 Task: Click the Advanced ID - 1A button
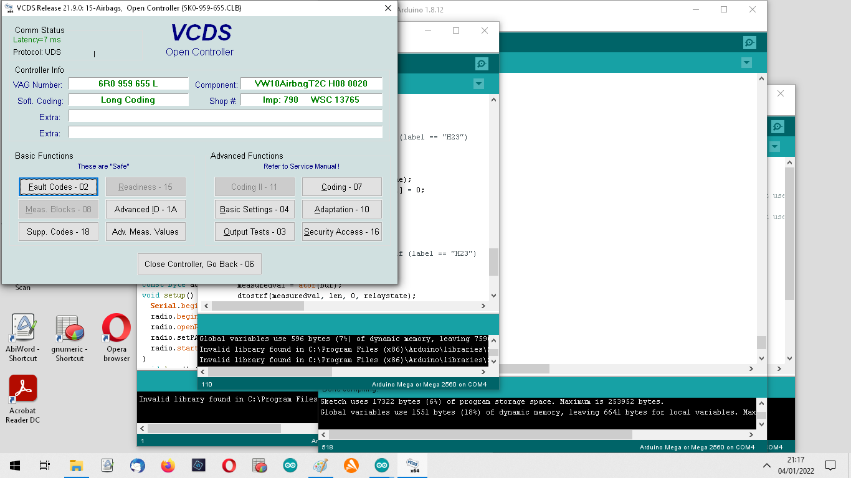[146, 209]
